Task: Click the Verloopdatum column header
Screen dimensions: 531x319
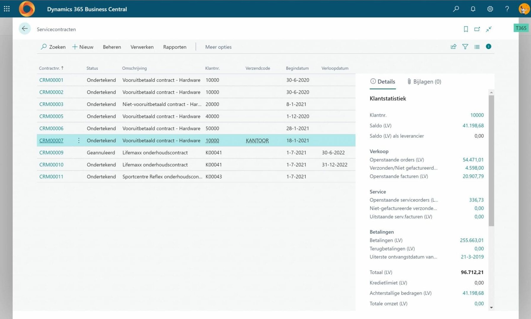Action: (335, 68)
